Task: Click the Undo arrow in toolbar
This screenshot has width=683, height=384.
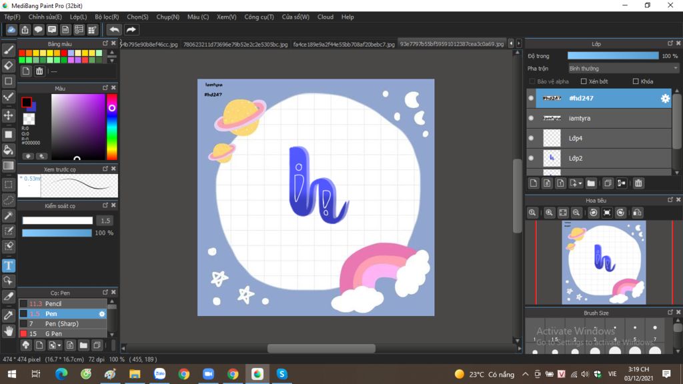Action: pyautogui.click(x=114, y=29)
